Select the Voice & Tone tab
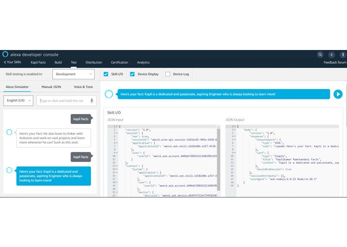 click(83, 87)
